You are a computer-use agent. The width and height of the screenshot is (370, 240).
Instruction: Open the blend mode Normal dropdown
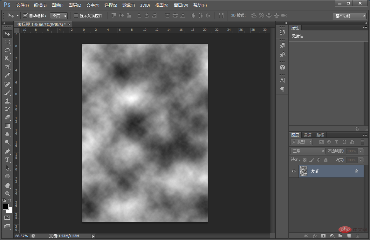click(x=308, y=151)
